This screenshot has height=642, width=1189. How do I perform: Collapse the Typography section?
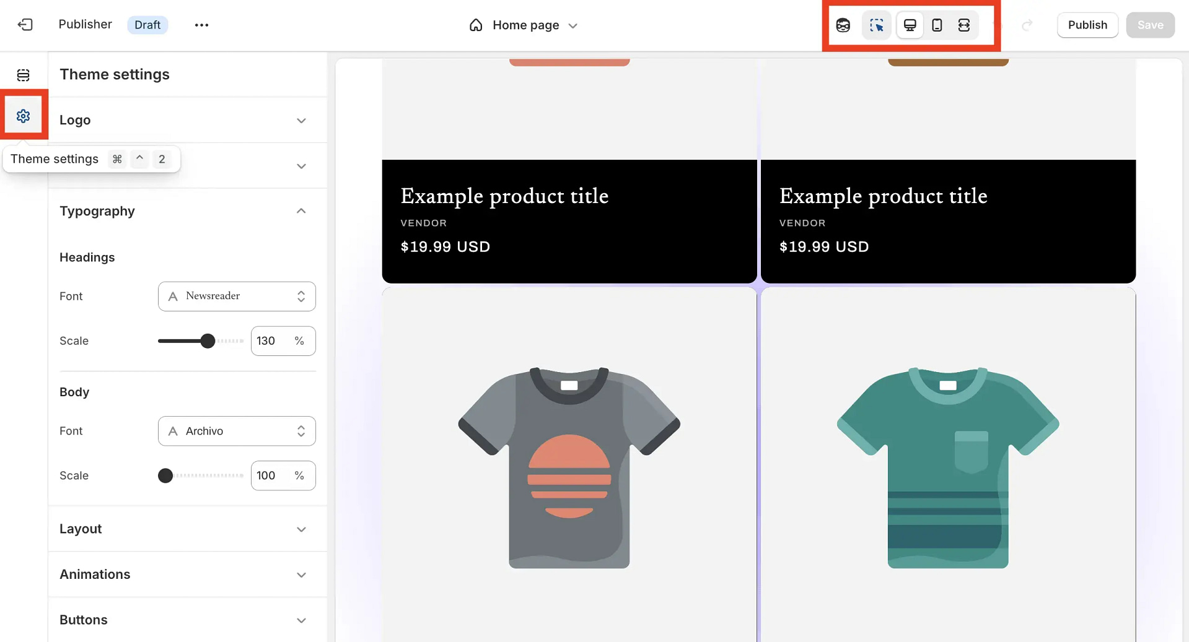point(187,211)
